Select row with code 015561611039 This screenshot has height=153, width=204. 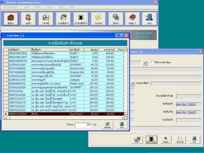pyautogui.click(x=67, y=76)
